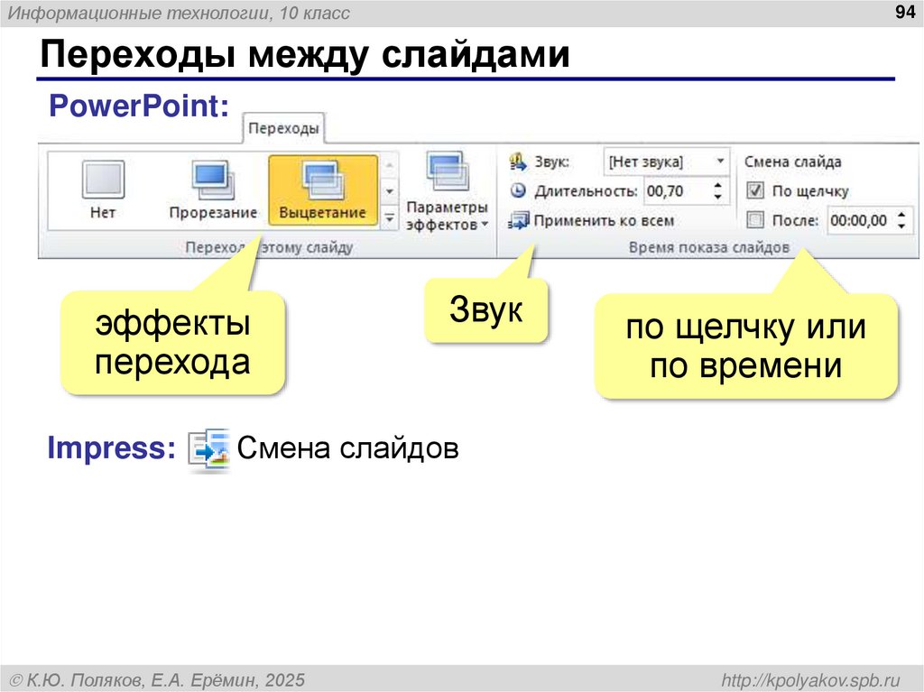Click the 'После' time field 00:00,00
This screenshot has height=692, width=924.
[860, 220]
